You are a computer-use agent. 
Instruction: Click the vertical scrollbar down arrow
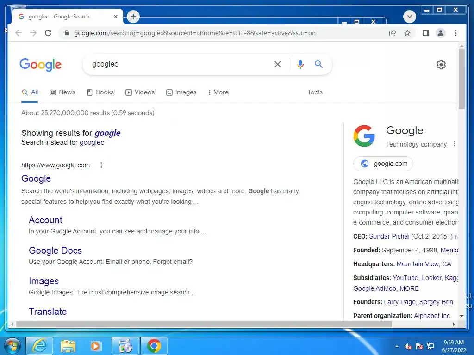coord(462,316)
